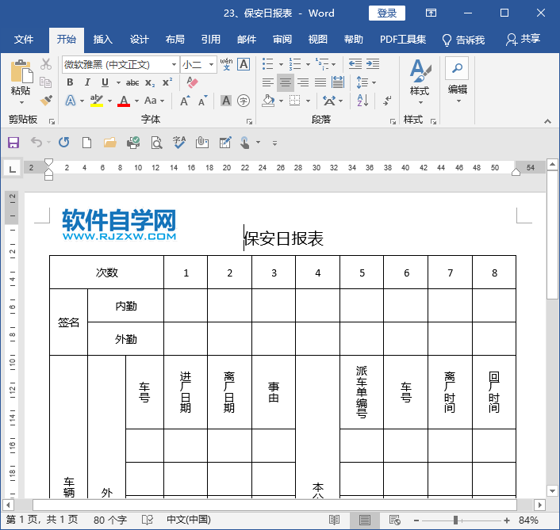Click the zoom slider handle

[x=456, y=520]
